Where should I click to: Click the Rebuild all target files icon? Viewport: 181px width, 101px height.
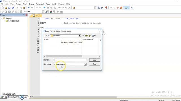[x=10, y=12]
